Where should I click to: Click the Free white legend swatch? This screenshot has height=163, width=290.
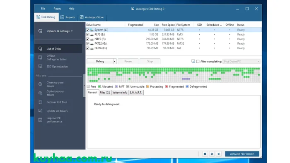(88, 86)
